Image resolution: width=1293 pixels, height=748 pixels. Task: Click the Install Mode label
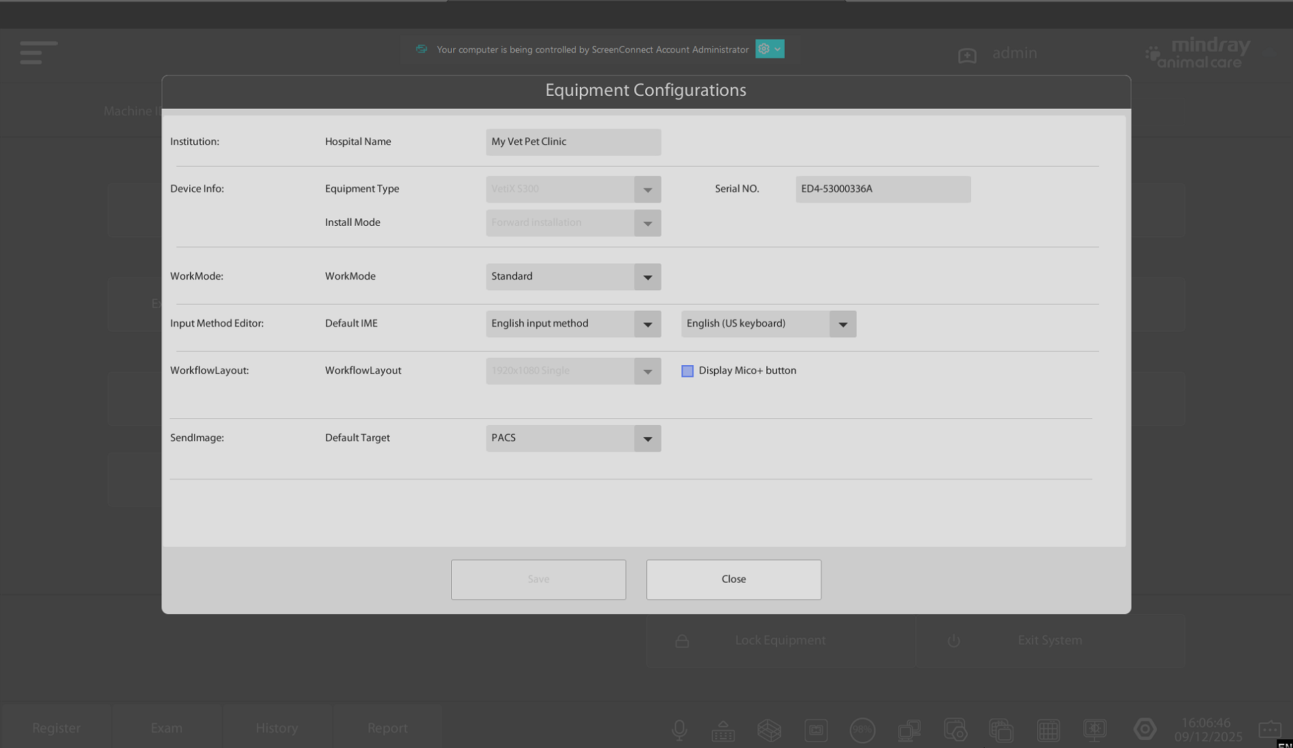point(353,222)
